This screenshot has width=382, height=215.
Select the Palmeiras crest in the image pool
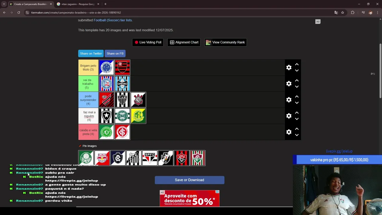(86, 158)
